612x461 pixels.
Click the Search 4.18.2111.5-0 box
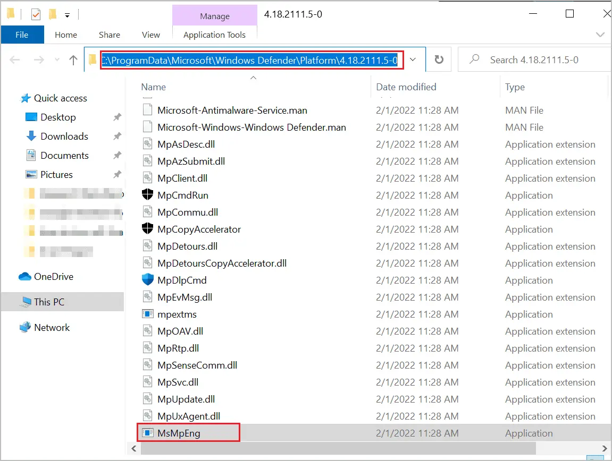pyautogui.click(x=534, y=59)
